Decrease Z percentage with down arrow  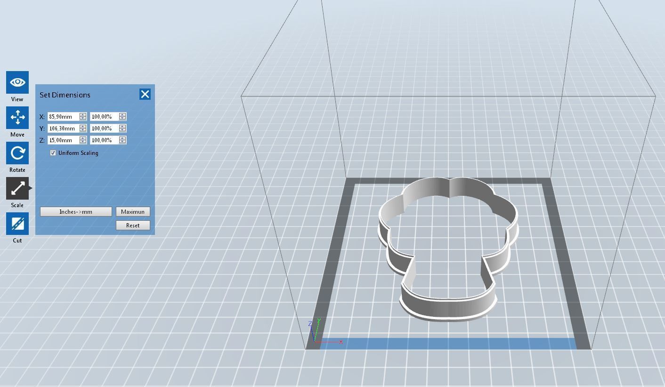coord(122,142)
